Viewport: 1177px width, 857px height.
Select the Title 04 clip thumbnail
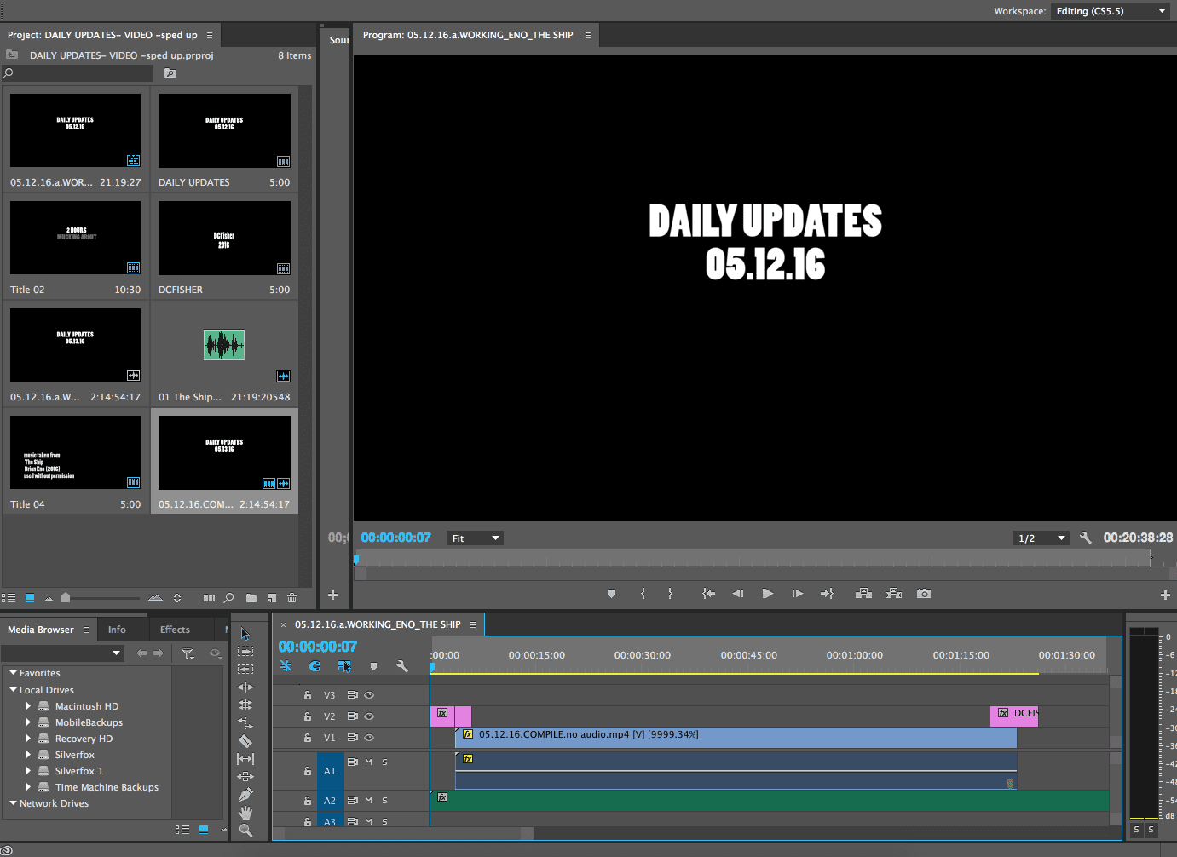(x=76, y=452)
